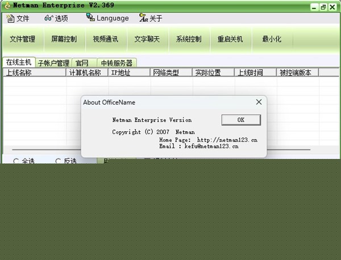
Task: Minimize the Netman Enterprise window
Action: click(x=314, y=7)
